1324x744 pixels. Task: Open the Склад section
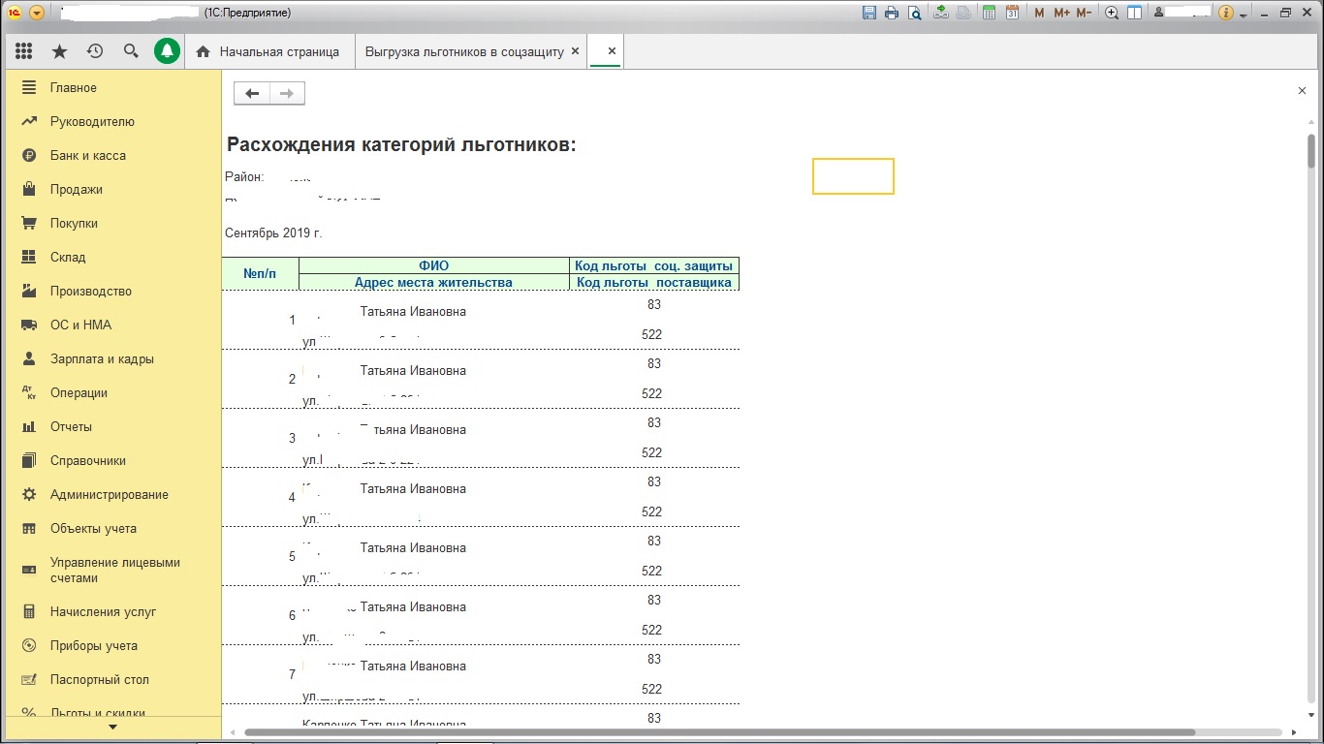pos(111,257)
